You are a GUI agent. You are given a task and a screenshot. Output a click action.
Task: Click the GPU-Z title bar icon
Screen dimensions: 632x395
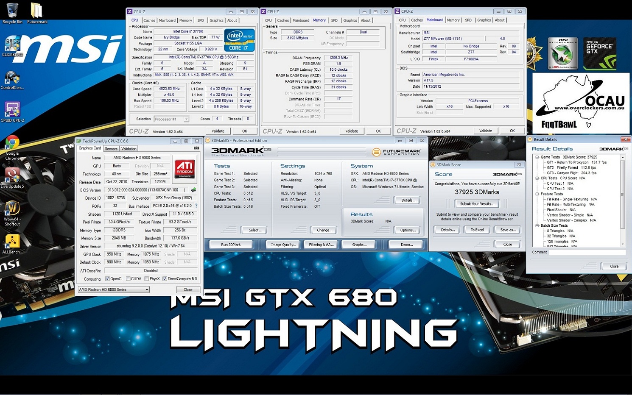click(79, 141)
